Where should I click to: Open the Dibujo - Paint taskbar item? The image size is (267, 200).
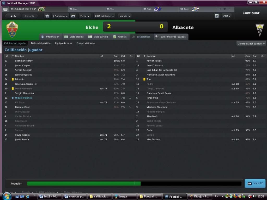[200, 197]
